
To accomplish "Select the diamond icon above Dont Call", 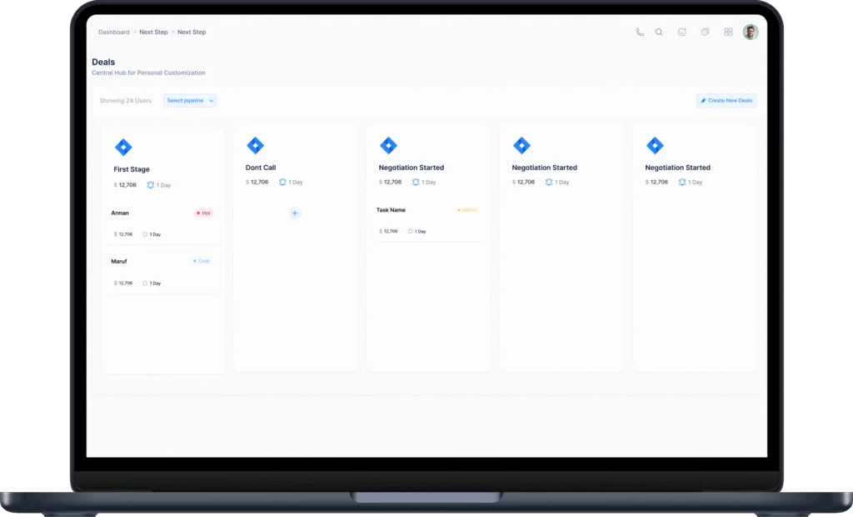I will click(x=256, y=146).
